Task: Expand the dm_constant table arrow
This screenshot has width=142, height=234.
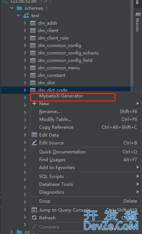Action: [x=25, y=75]
